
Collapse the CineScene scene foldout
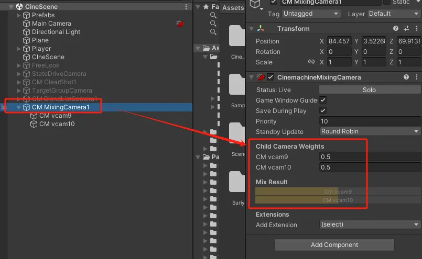coord(11,7)
